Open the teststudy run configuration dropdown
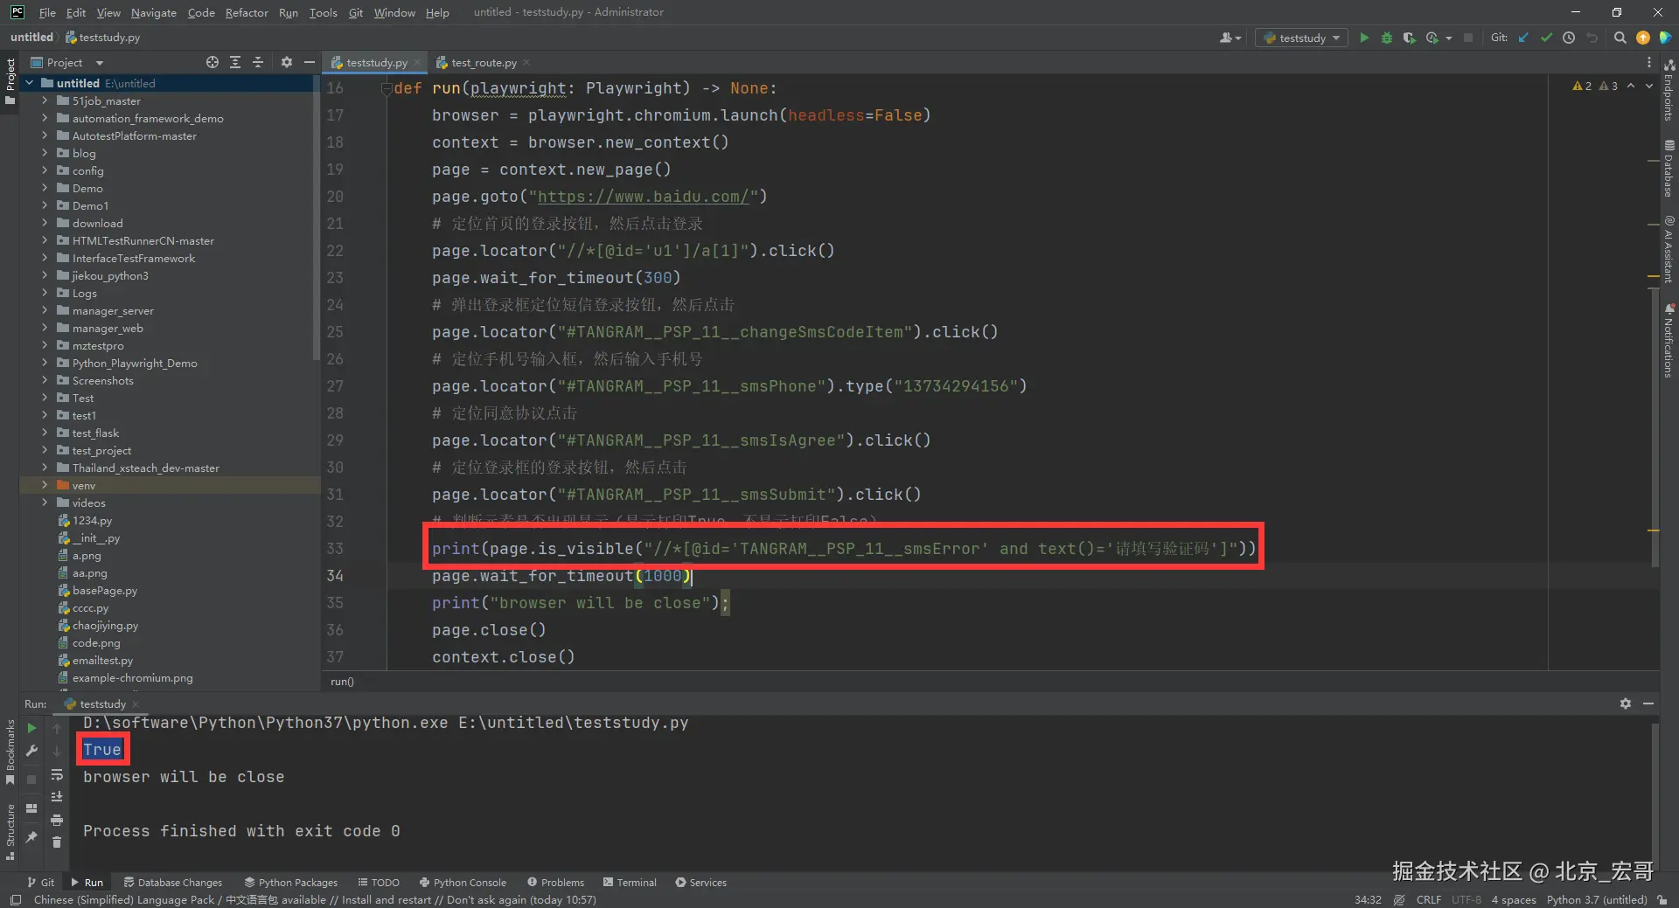This screenshot has width=1679, height=908. [1301, 38]
